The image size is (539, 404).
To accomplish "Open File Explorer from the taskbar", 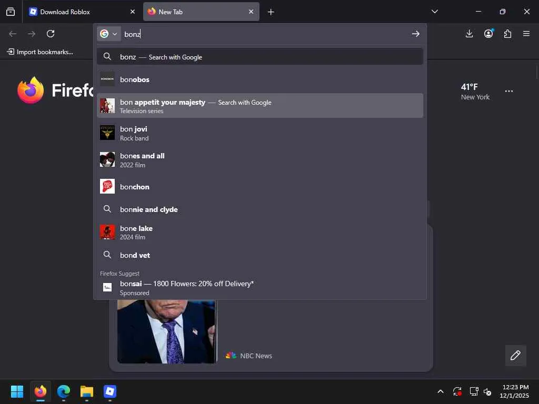I will [x=87, y=391].
